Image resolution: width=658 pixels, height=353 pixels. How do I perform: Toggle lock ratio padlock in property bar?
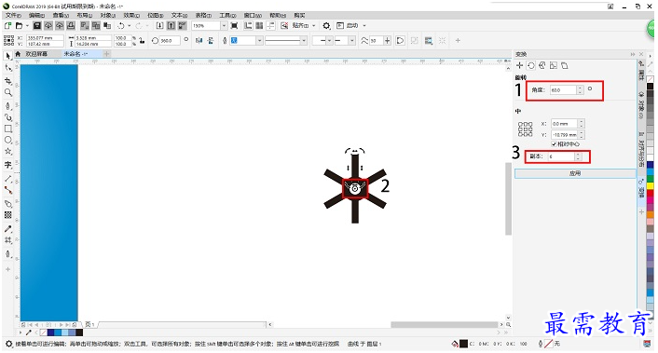(142, 41)
